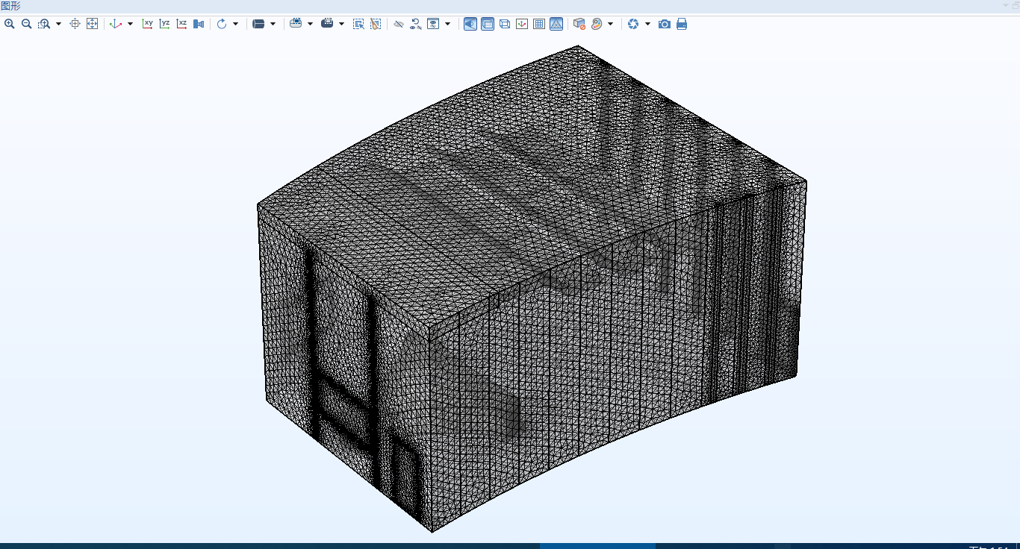Toggle mesh rendering display button
Image resolution: width=1020 pixels, height=549 pixels.
(x=556, y=24)
